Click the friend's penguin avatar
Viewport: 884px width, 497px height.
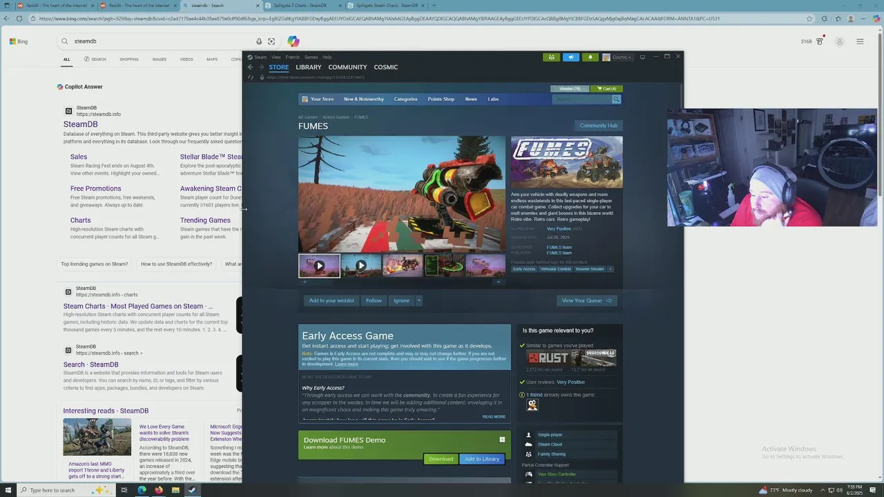pos(532,405)
